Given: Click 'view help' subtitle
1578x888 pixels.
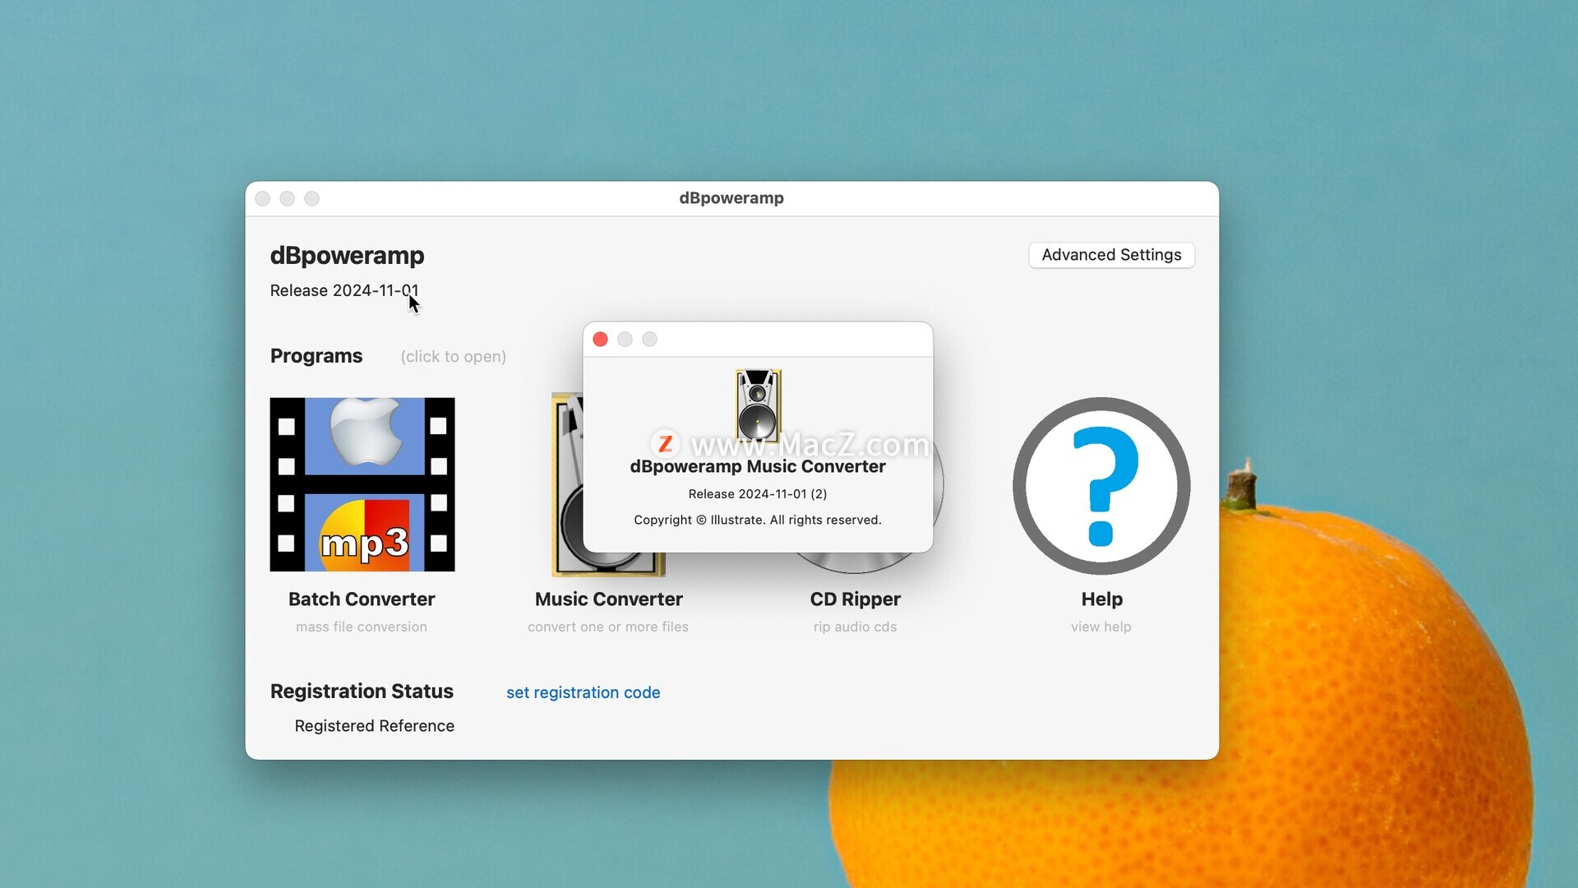Looking at the screenshot, I should coord(1101,627).
